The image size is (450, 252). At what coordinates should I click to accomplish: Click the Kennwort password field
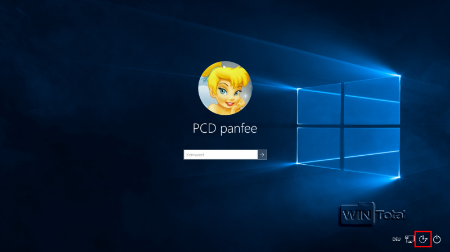[x=220, y=155]
